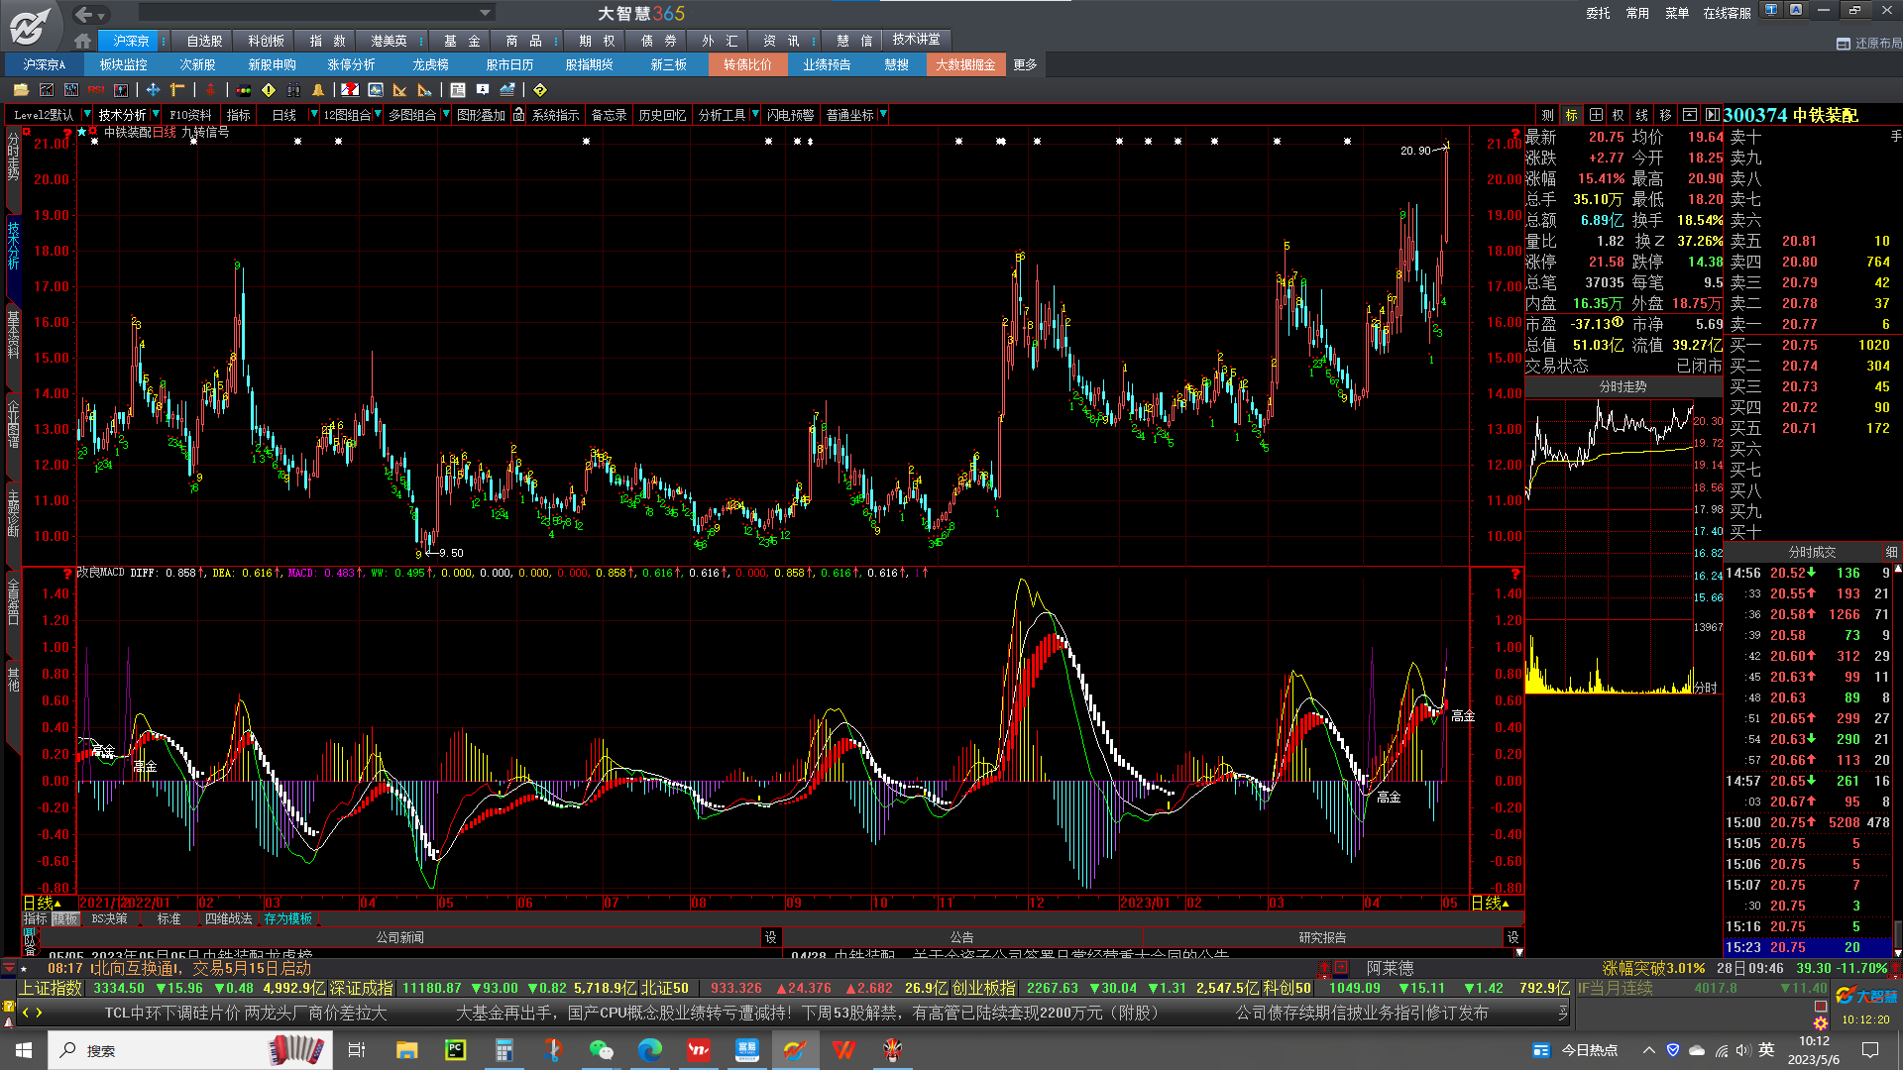Click the blue crosshair cursor tool icon

pyautogui.click(x=153, y=90)
